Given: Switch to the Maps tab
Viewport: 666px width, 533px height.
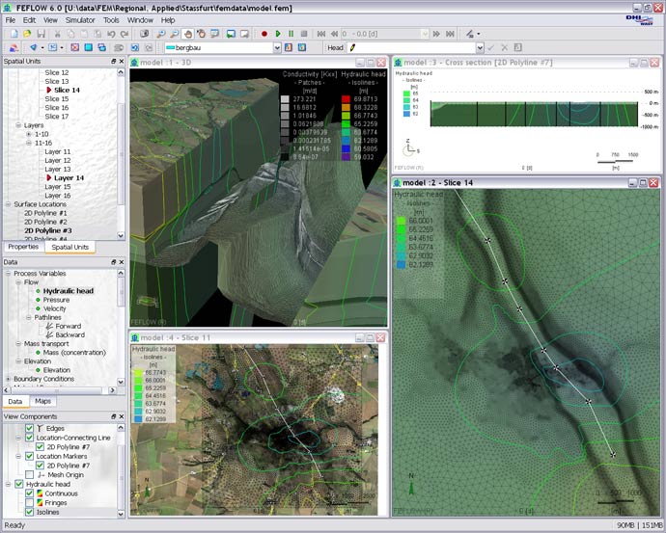Looking at the screenshot, I should tap(42, 401).
